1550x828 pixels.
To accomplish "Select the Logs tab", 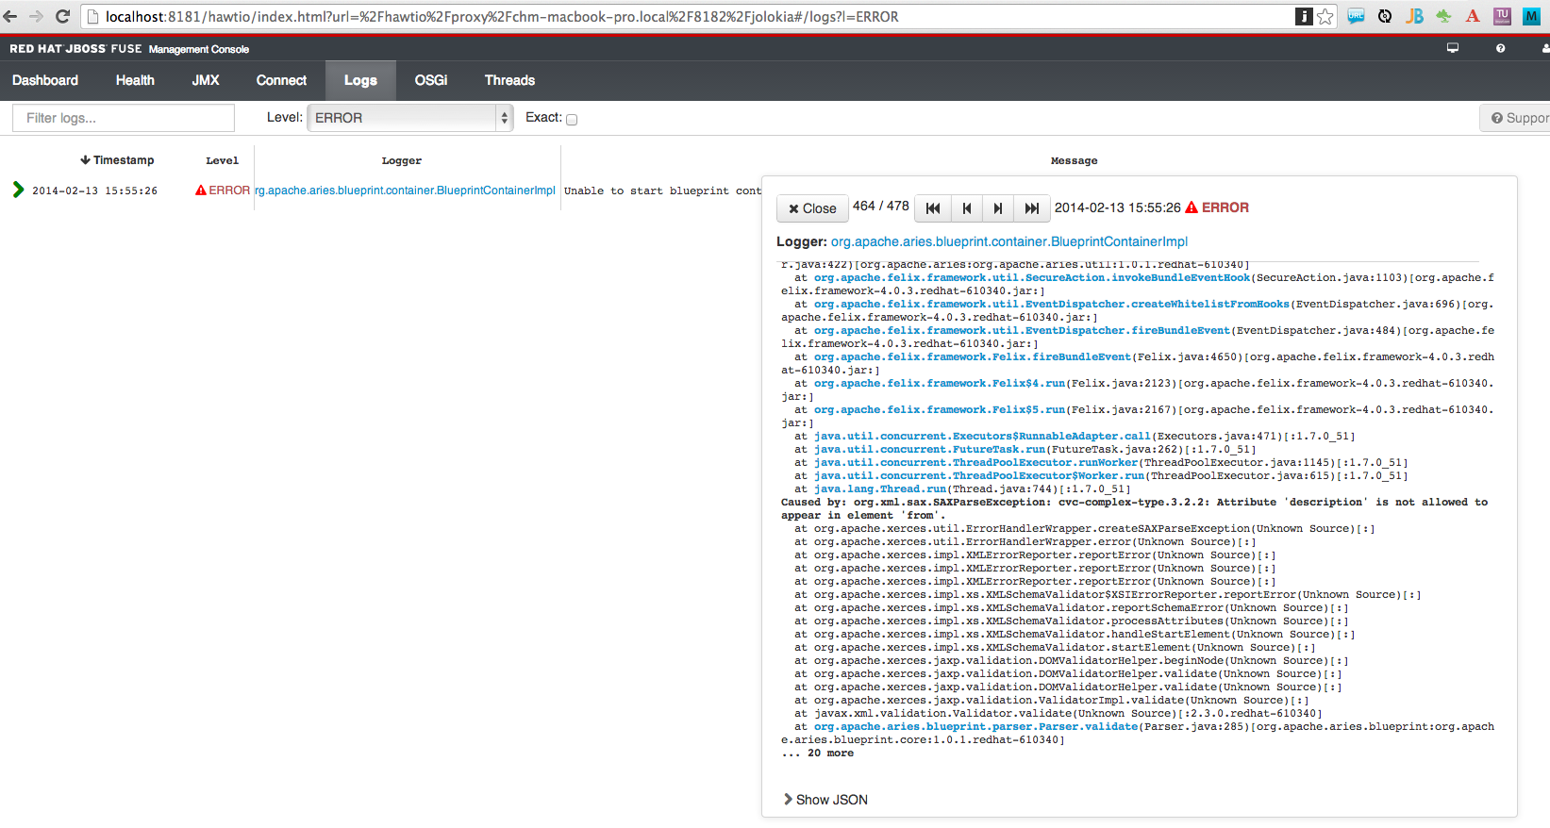I will coord(360,80).
